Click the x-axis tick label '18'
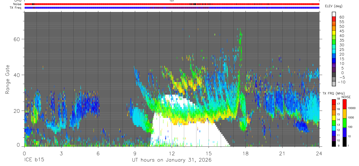Screen dimensions: 359x166 click(246, 153)
